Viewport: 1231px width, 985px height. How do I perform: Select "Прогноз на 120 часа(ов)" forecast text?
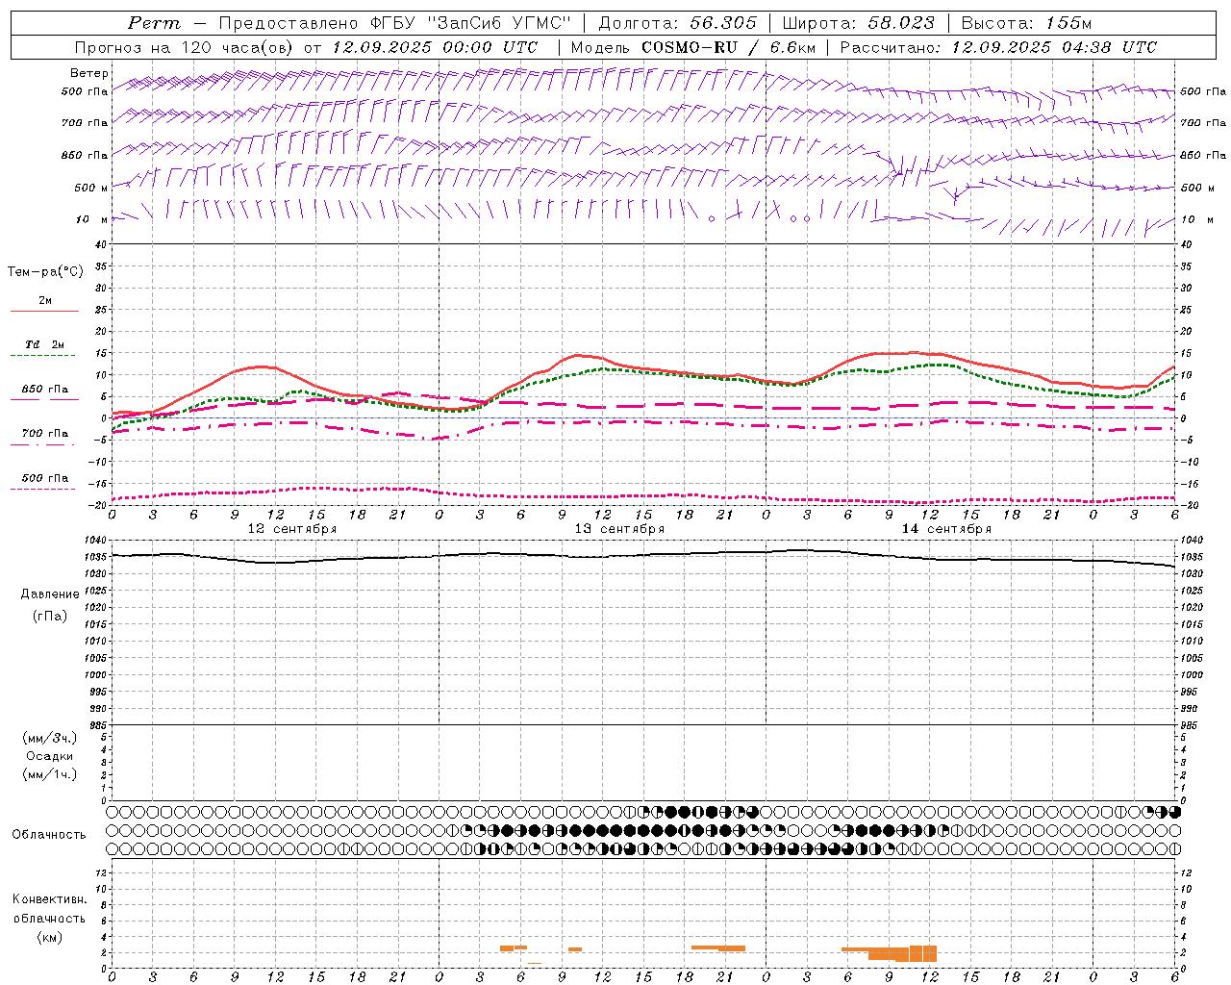[186, 47]
